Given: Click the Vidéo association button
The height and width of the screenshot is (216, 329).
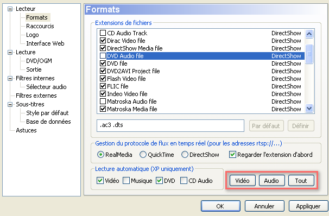Looking at the screenshot, I should pyautogui.click(x=242, y=181).
